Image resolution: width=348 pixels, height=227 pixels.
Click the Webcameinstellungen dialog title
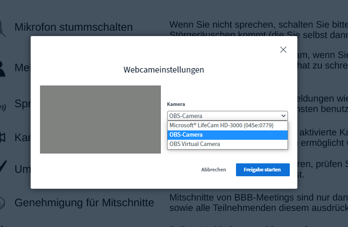pos(164,69)
